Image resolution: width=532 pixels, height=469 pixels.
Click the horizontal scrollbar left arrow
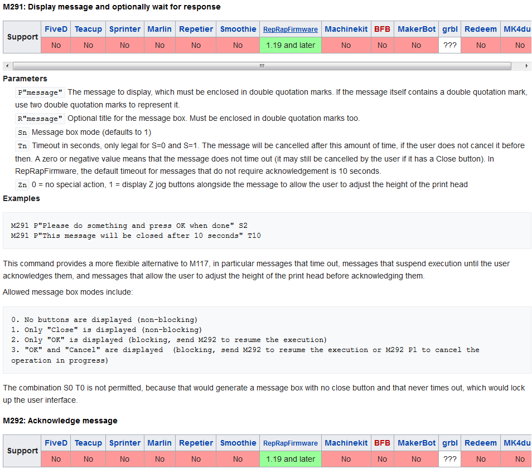[7, 66]
